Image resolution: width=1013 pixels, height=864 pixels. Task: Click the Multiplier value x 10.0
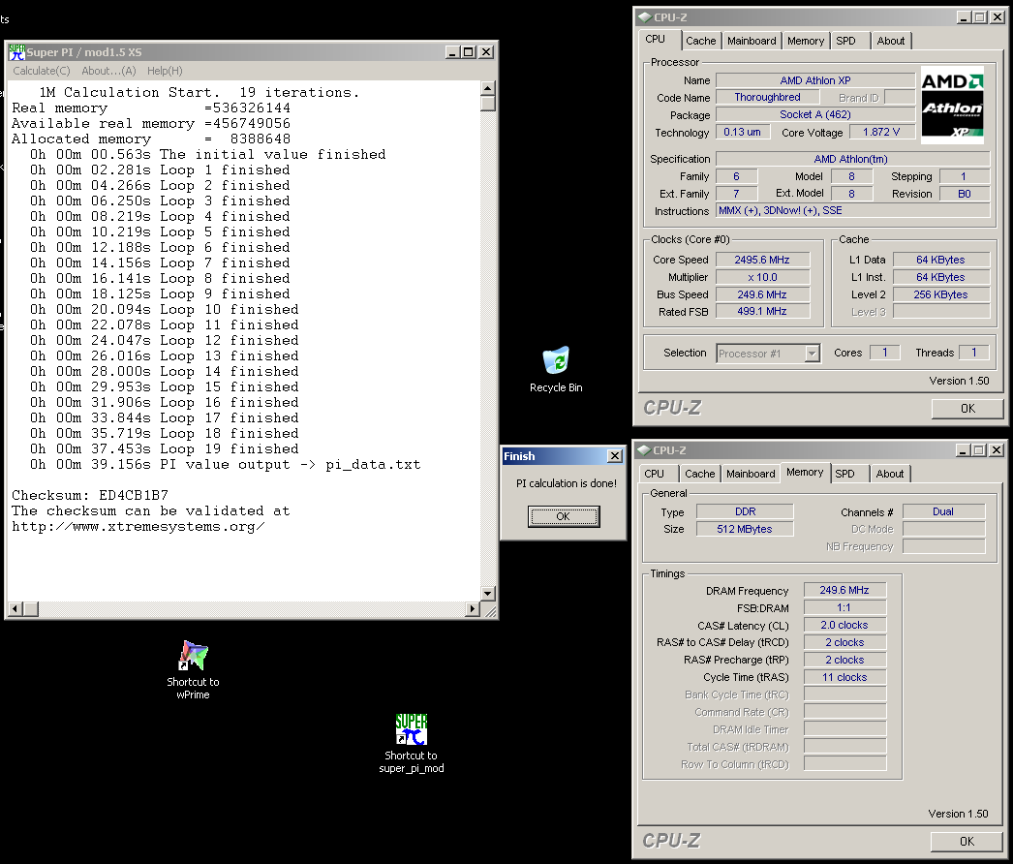pos(762,277)
